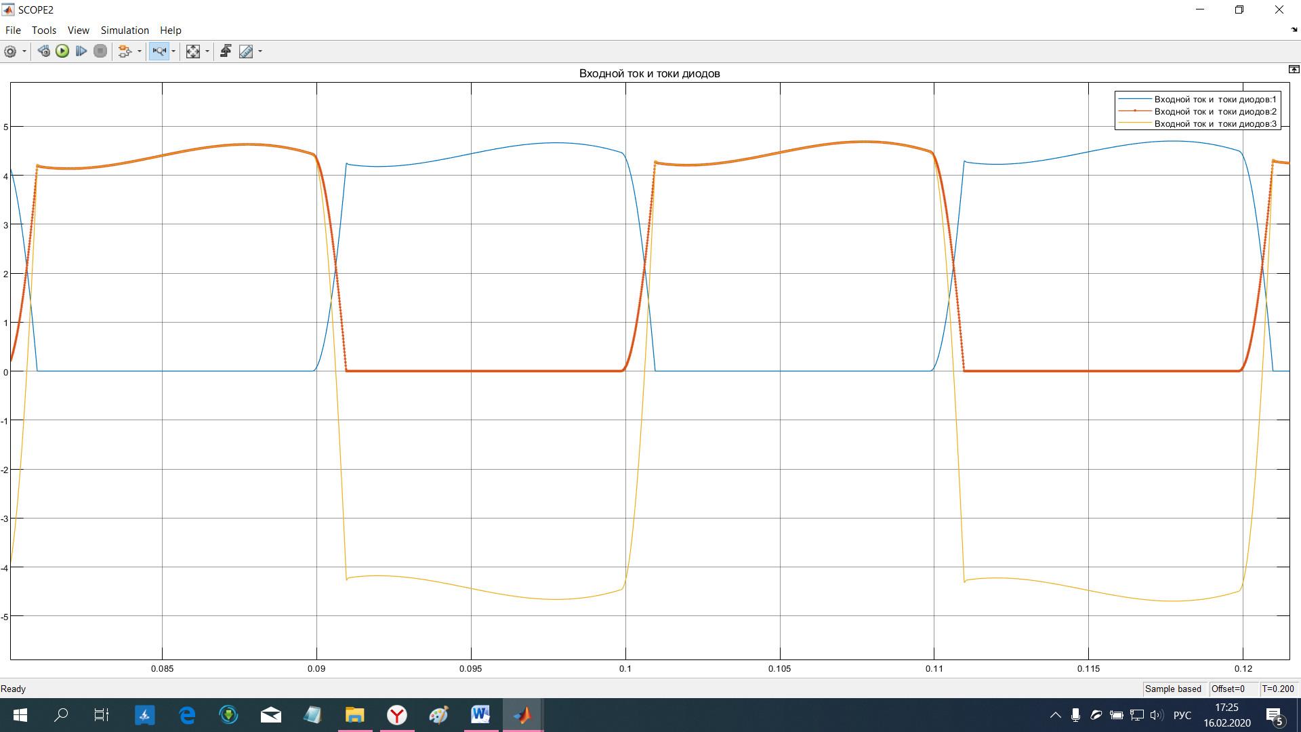The height and width of the screenshot is (732, 1301).
Task: Click the Highlight Simulink Block icon
Action: coord(125,52)
